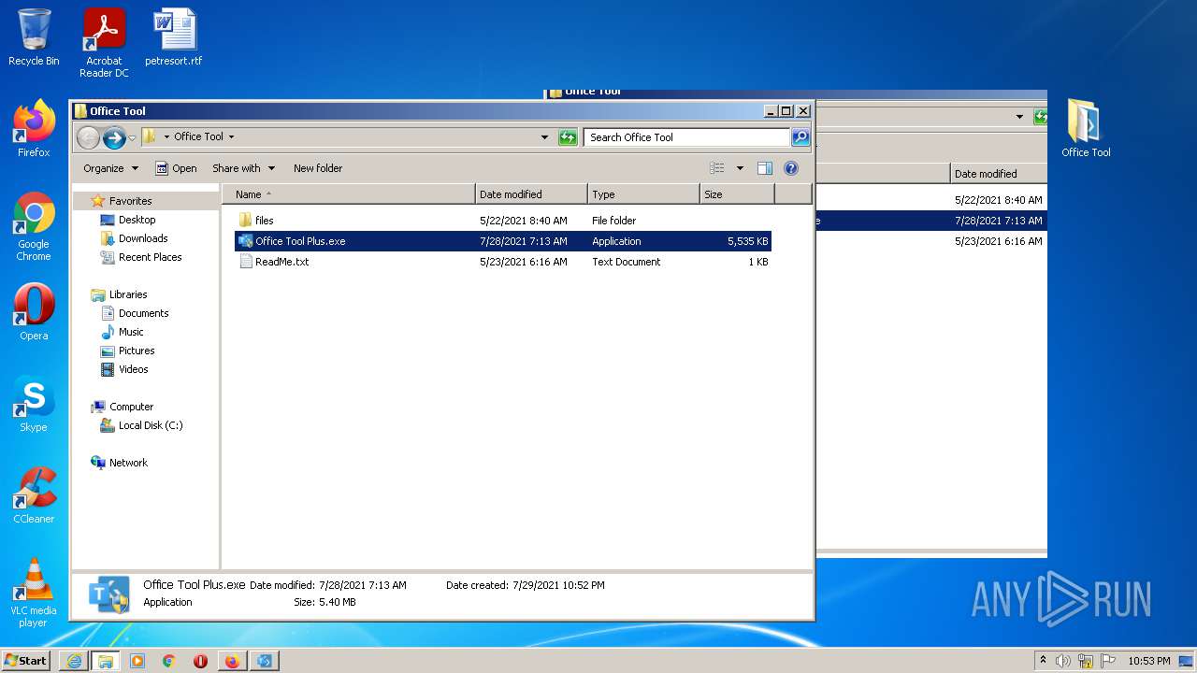
Task: Open Downloads in navigation pane
Action: [143, 238]
